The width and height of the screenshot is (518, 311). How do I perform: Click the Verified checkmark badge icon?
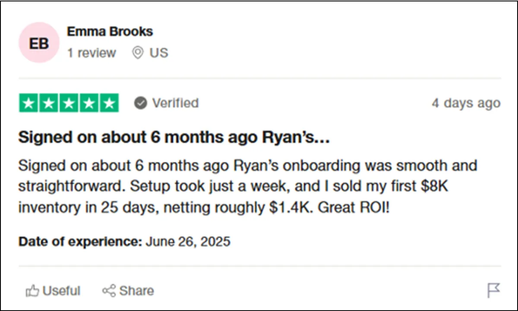140,103
